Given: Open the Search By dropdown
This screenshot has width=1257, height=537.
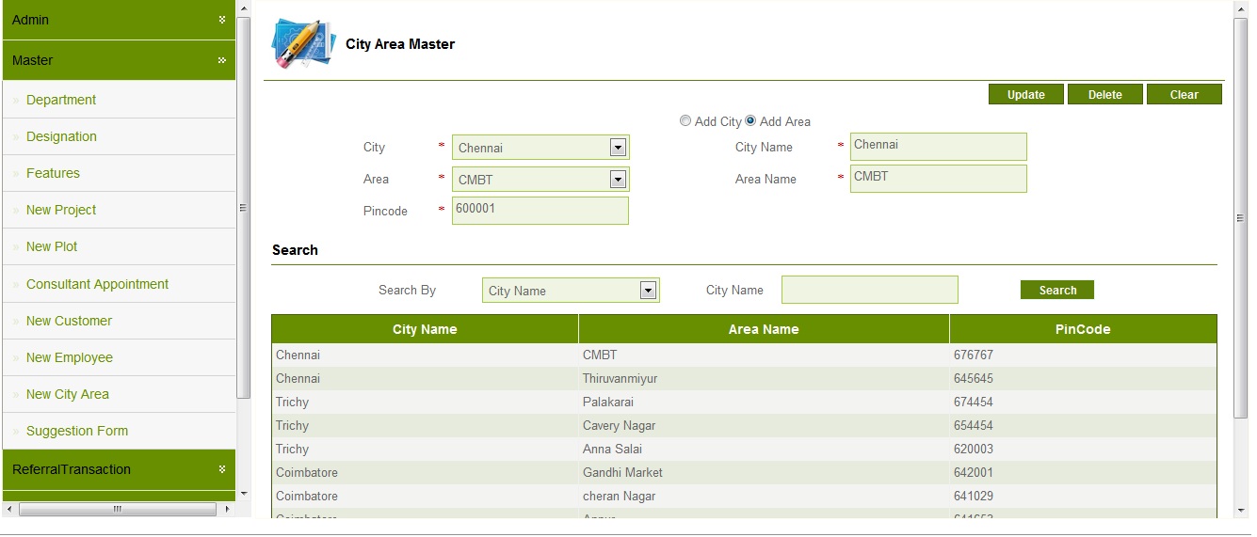Looking at the screenshot, I should [648, 291].
